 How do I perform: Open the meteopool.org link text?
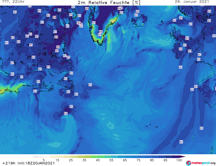(x=203, y=163)
